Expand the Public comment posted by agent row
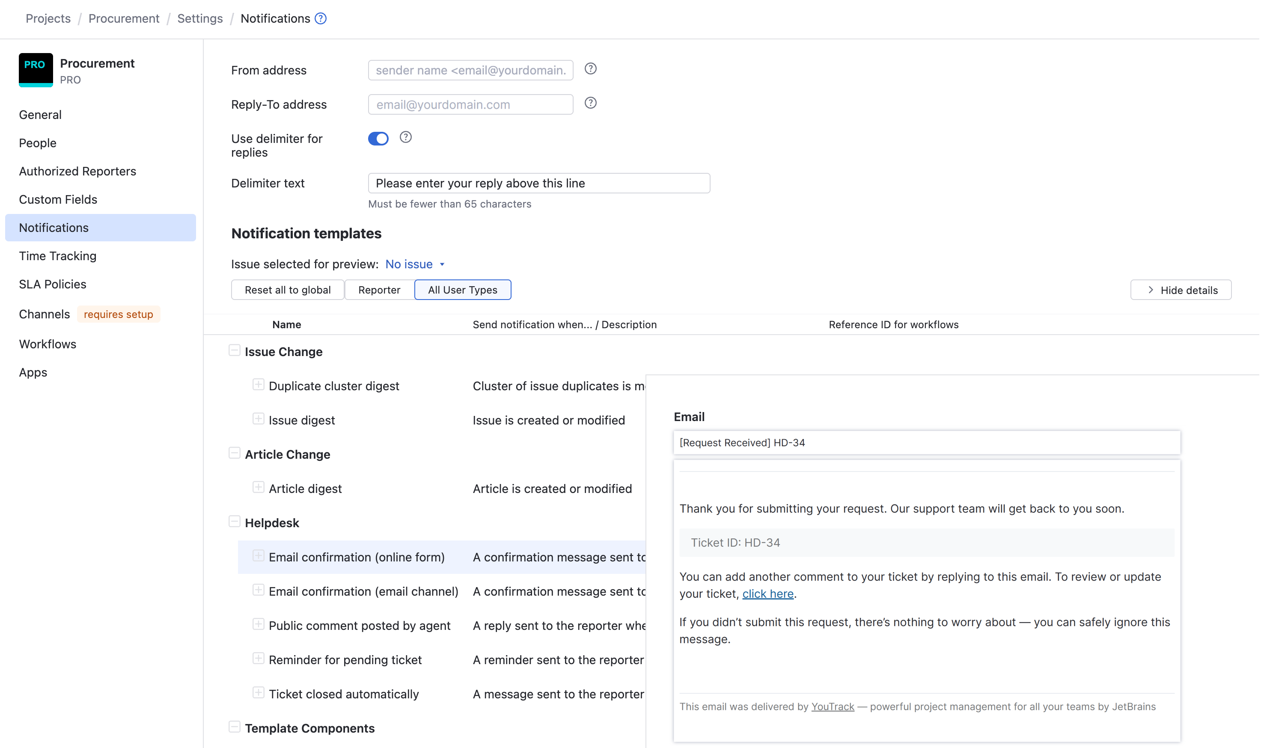Image resolution: width=1261 pixels, height=748 pixels. point(258,624)
